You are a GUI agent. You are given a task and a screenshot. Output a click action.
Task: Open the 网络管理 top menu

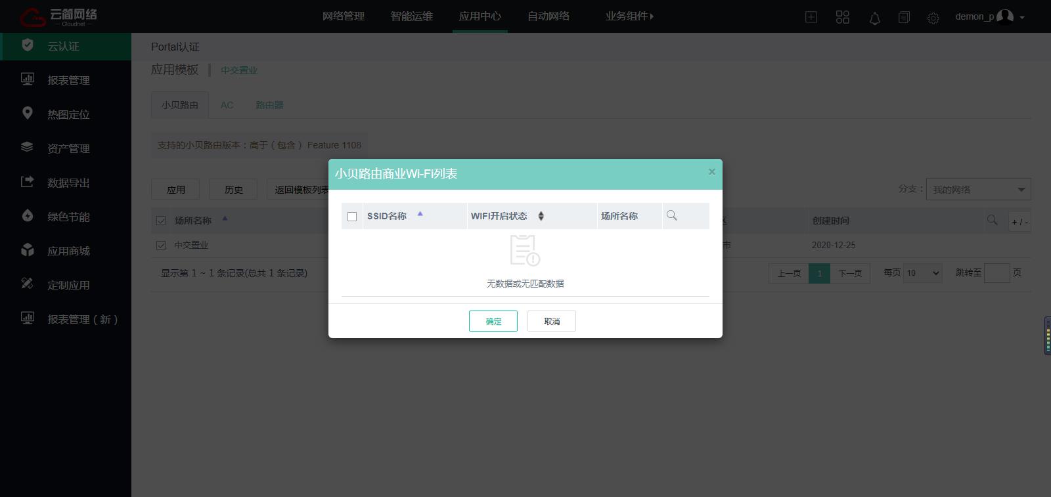click(344, 16)
